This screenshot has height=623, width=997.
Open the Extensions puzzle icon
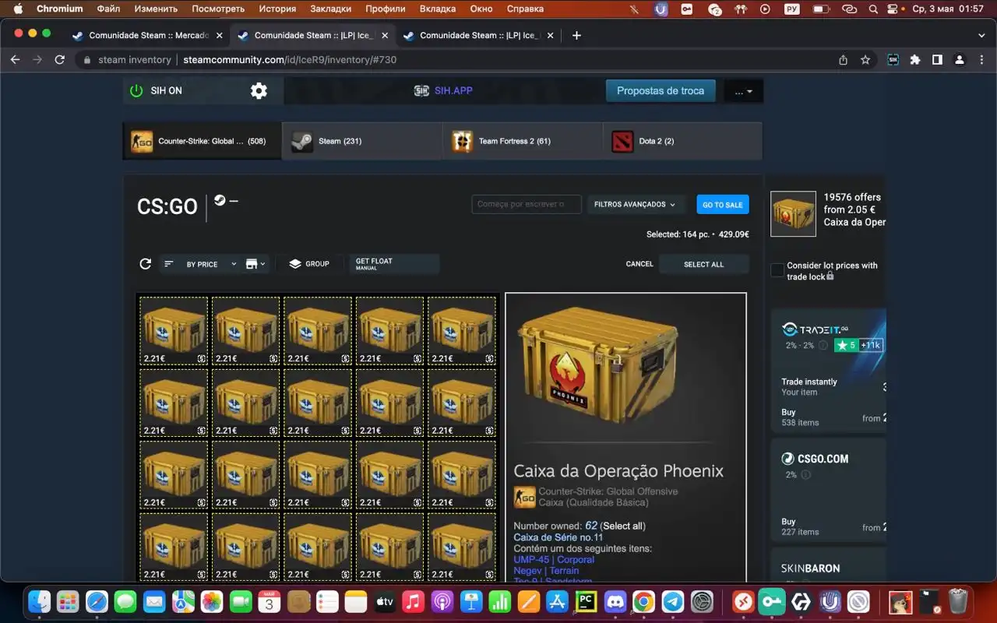pos(915,59)
